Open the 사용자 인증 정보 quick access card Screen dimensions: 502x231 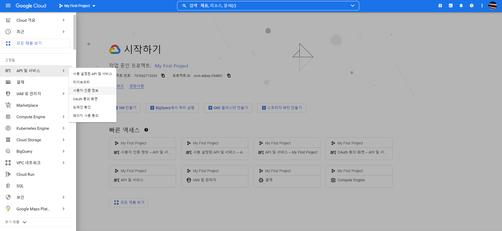click(x=143, y=149)
